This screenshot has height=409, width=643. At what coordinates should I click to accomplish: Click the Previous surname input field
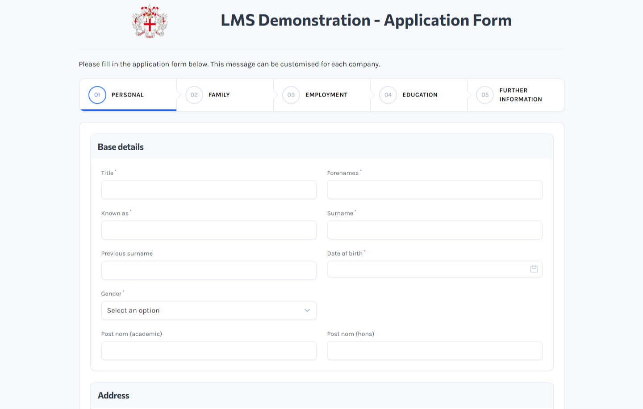pyautogui.click(x=209, y=270)
